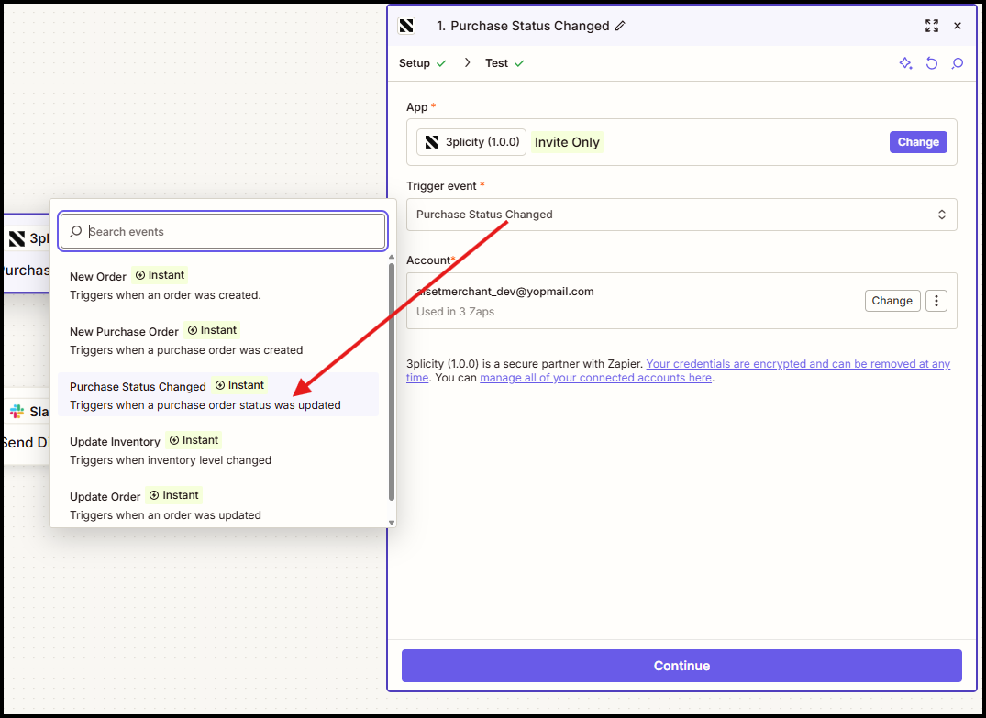Click the events list scrollbar thumb

(391, 381)
